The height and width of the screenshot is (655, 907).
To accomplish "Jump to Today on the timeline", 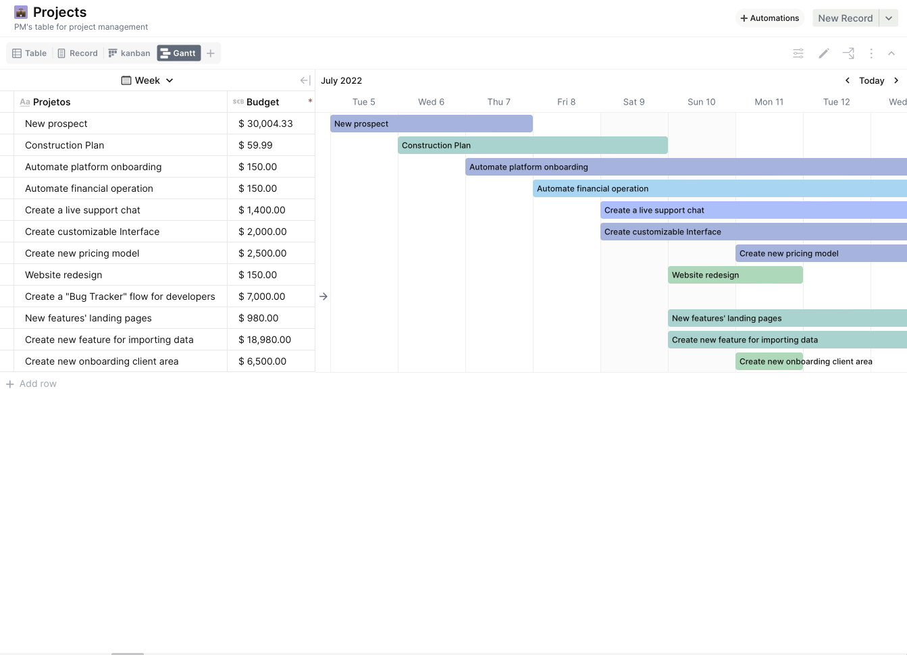I will click(x=871, y=80).
